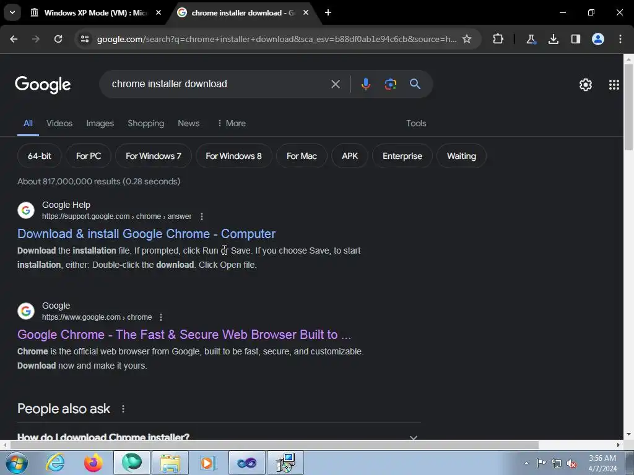Image resolution: width=634 pixels, height=475 pixels.
Task: Open the taskbar clock showing 3:56 AM
Action: tap(602, 463)
